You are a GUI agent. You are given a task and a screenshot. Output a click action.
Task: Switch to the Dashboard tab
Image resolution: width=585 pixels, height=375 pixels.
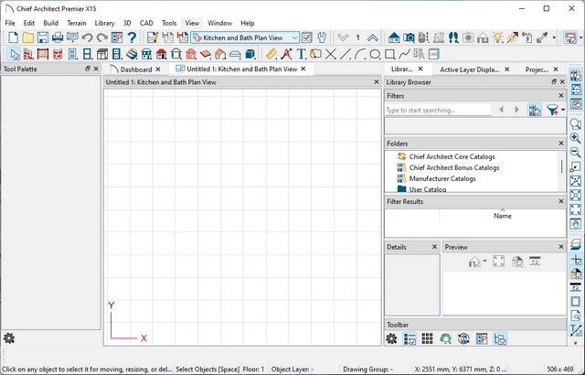point(135,70)
